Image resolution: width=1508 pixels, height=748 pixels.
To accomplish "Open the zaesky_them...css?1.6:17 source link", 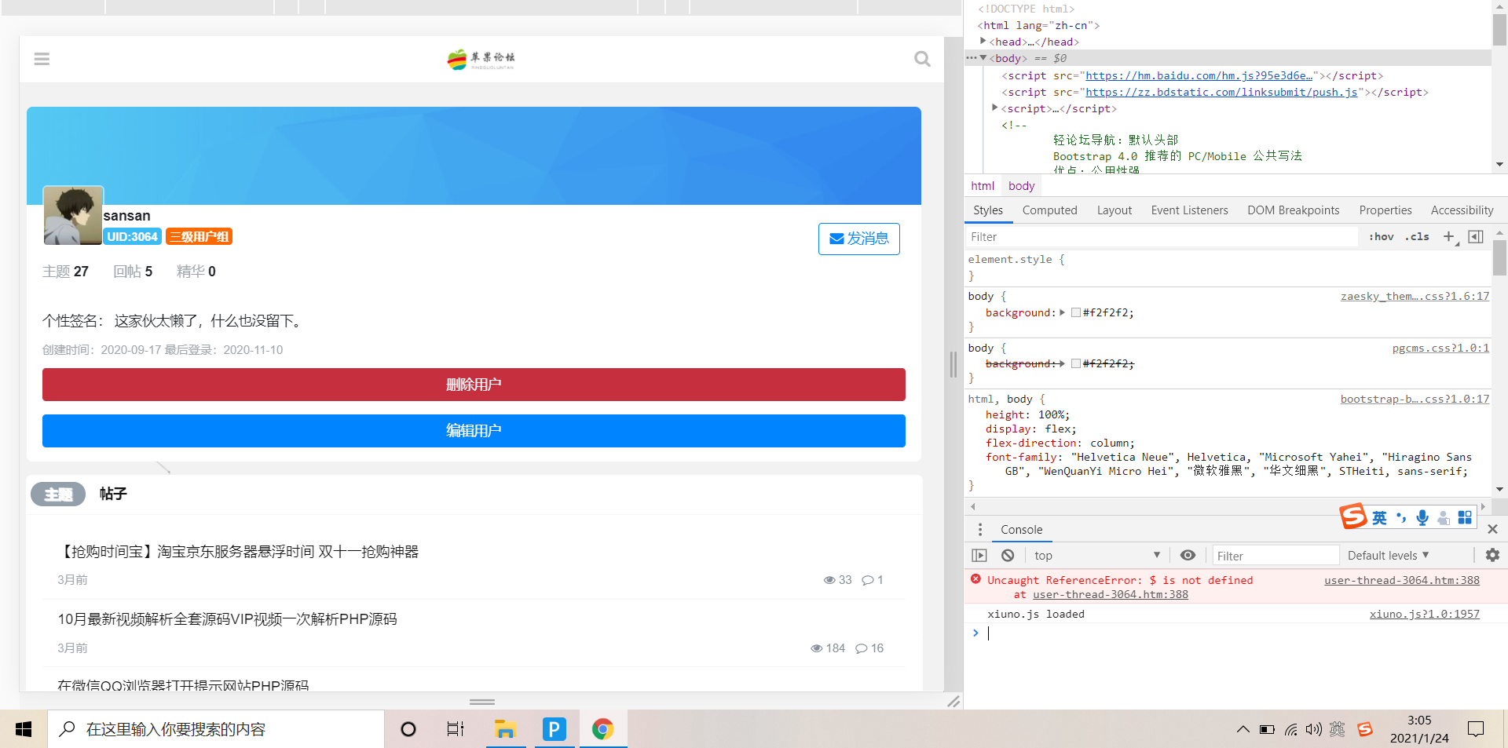I will pyautogui.click(x=1415, y=296).
